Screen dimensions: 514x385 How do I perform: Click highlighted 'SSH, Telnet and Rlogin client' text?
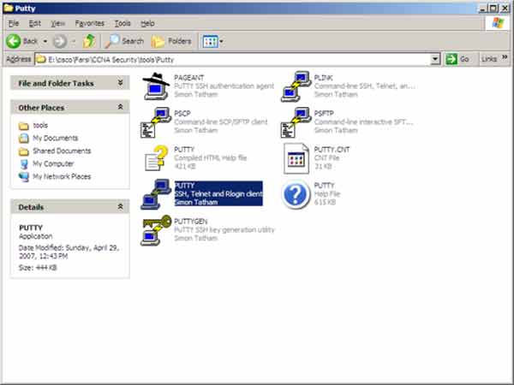(218, 194)
